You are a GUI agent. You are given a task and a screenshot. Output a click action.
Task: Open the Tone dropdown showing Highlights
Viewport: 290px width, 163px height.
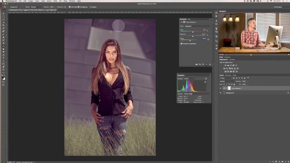click(x=198, y=26)
